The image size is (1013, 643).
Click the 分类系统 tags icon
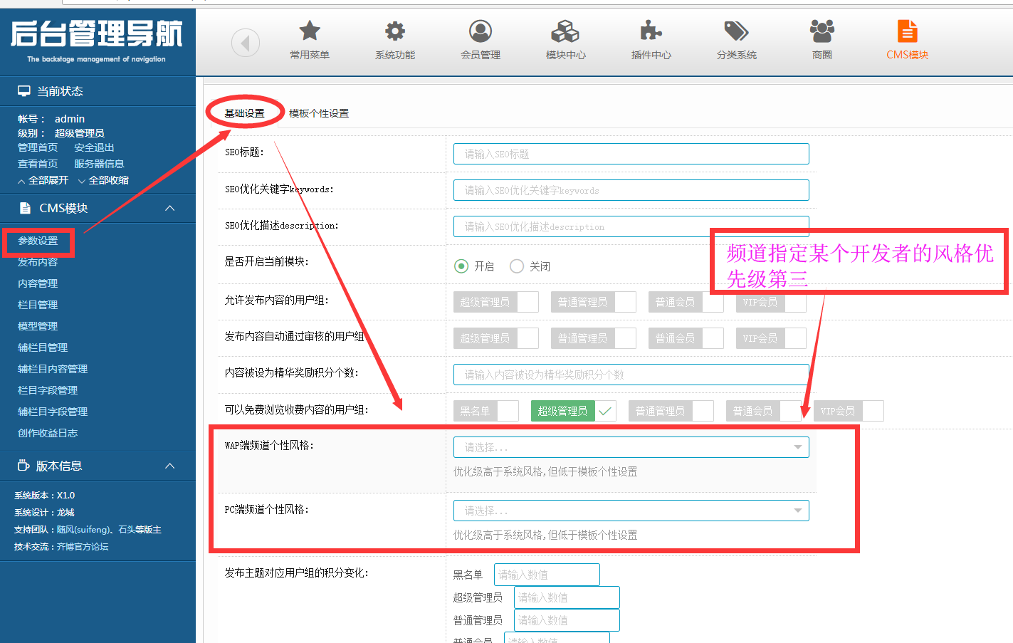736,31
